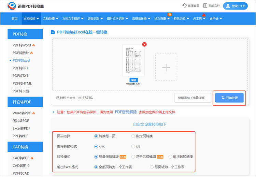This screenshot has width=256, height=177.
Task: Open 图片转PDF in sidebar
Action: tap(21, 121)
